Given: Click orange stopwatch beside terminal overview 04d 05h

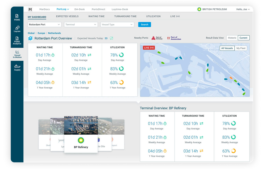Looking at the screenshot, I should 165,151.
